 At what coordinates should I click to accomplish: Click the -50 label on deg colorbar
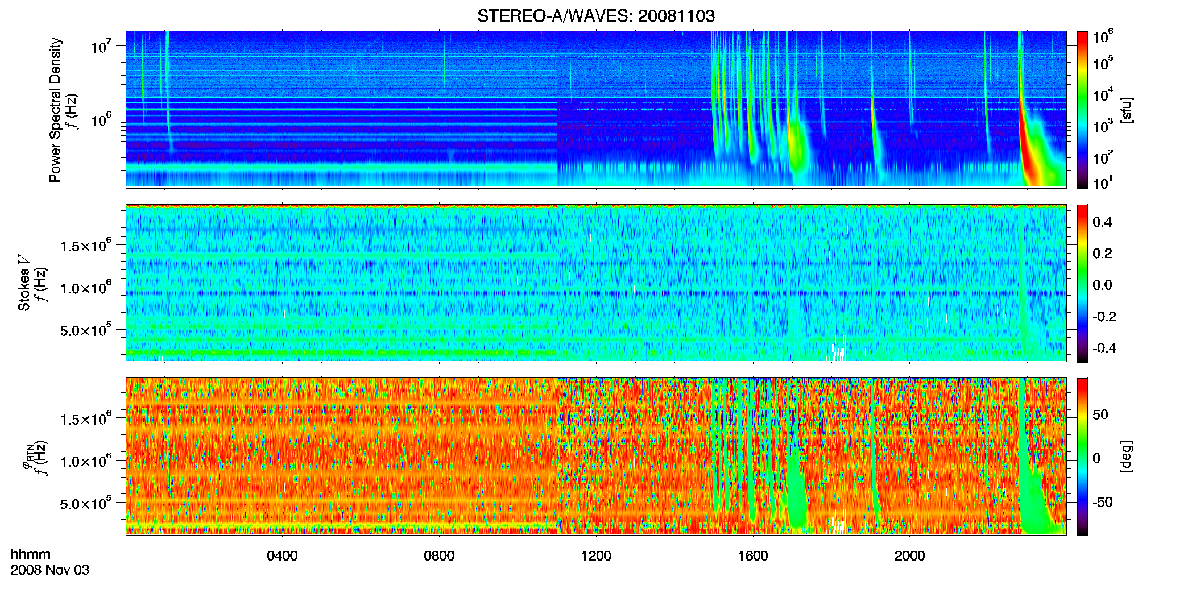pos(1102,502)
